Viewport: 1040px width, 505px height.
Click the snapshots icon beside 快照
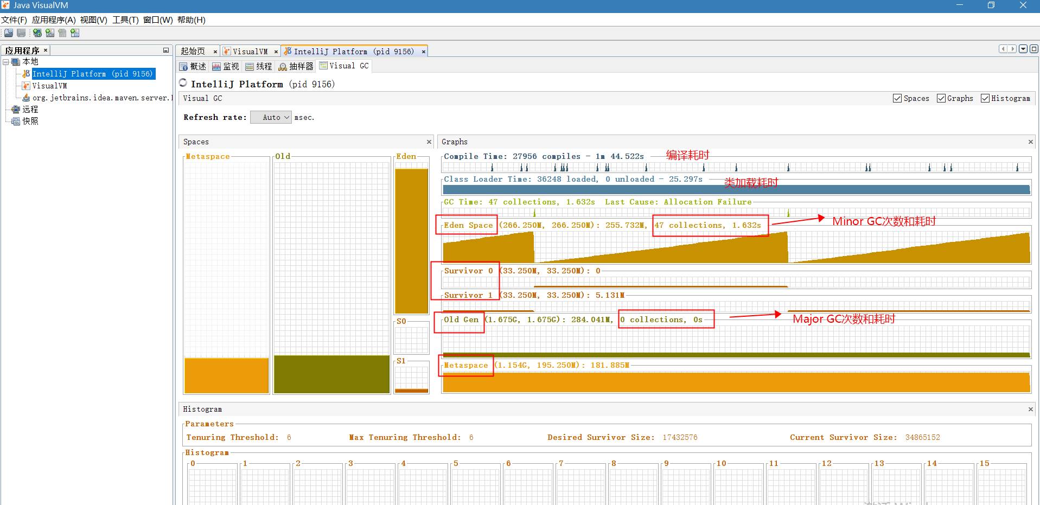coord(16,121)
